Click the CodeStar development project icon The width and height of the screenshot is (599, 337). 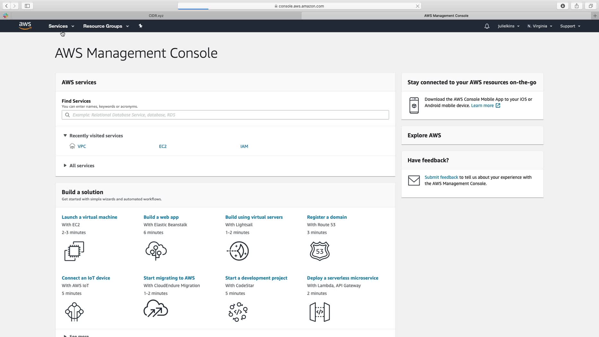[x=238, y=312]
